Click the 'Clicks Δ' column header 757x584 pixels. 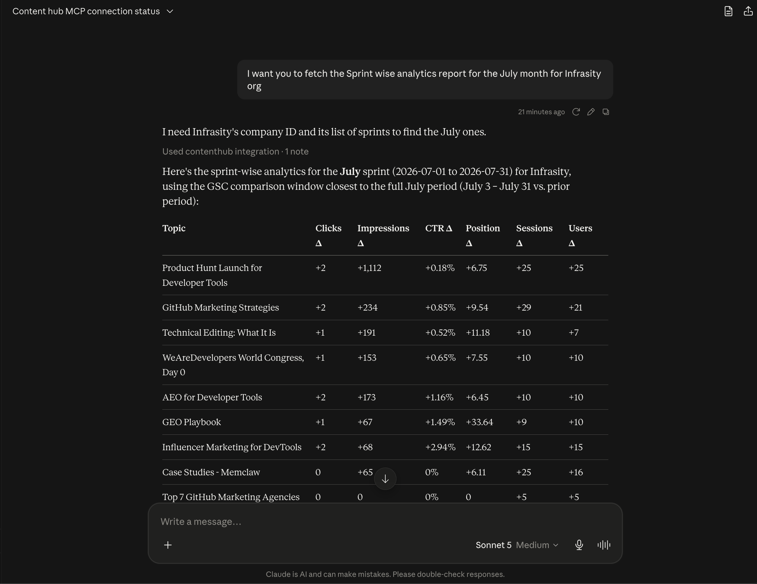(x=328, y=235)
